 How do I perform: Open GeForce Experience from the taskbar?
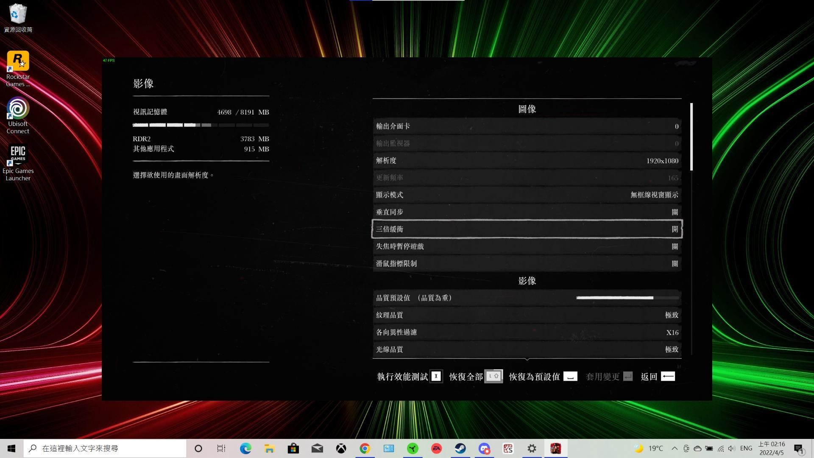pos(413,448)
